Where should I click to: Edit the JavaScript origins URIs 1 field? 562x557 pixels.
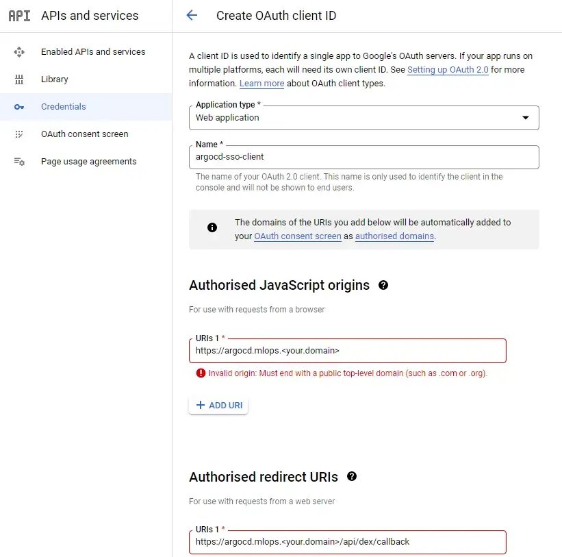tap(347, 351)
